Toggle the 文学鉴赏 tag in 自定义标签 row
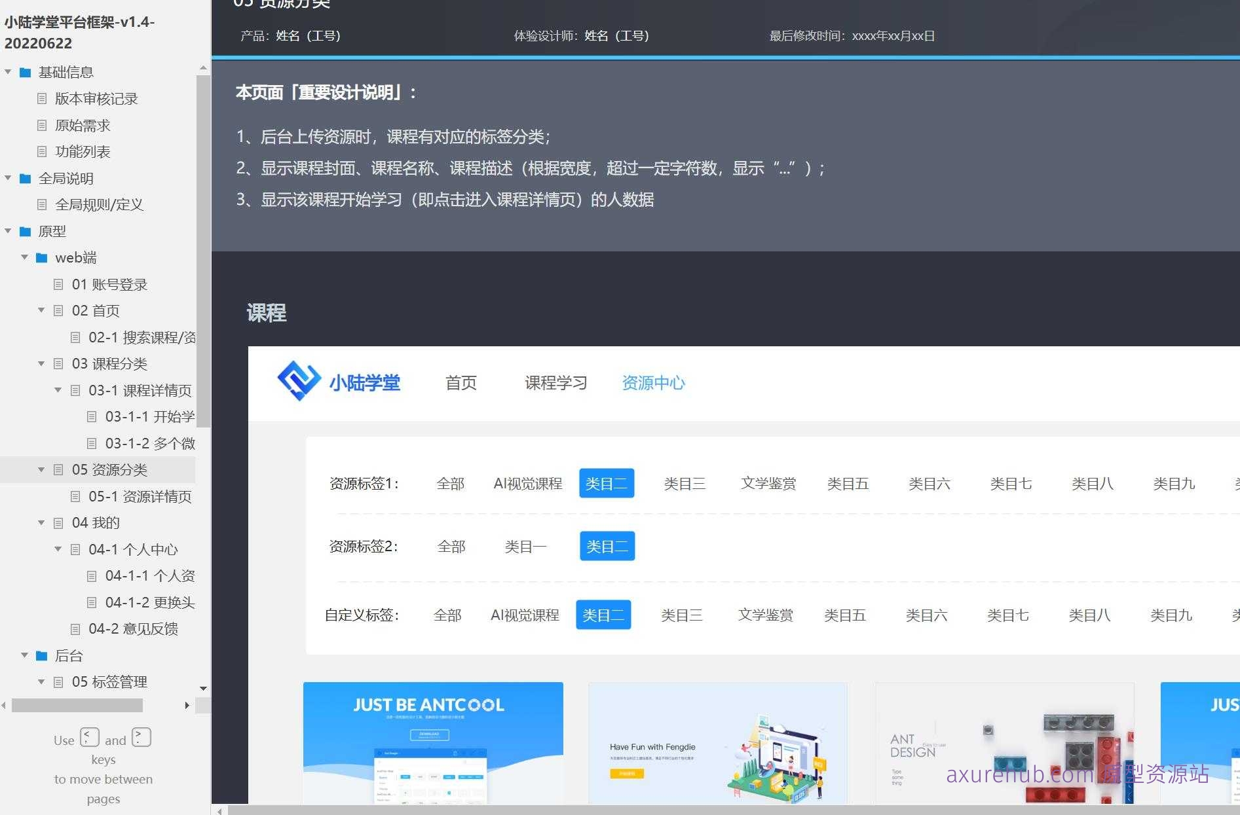This screenshot has height=815, width=1240. pos(765,615)
